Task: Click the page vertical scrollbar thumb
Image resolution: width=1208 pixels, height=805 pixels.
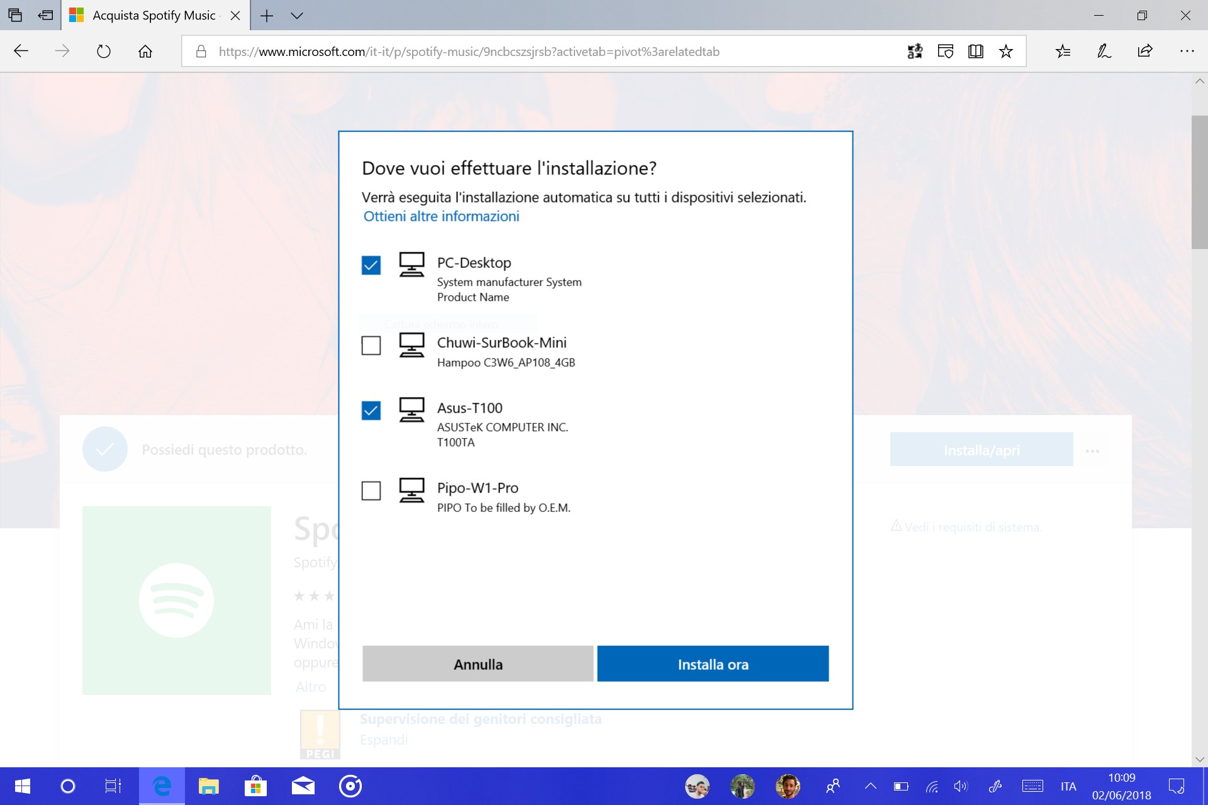Action: 1199,182
